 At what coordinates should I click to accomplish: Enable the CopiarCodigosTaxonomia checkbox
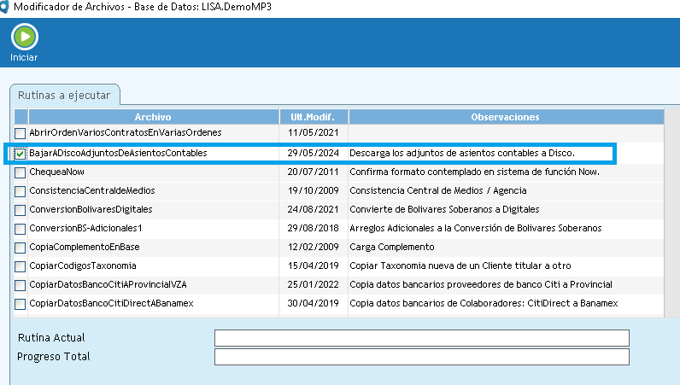pos(21,266)
